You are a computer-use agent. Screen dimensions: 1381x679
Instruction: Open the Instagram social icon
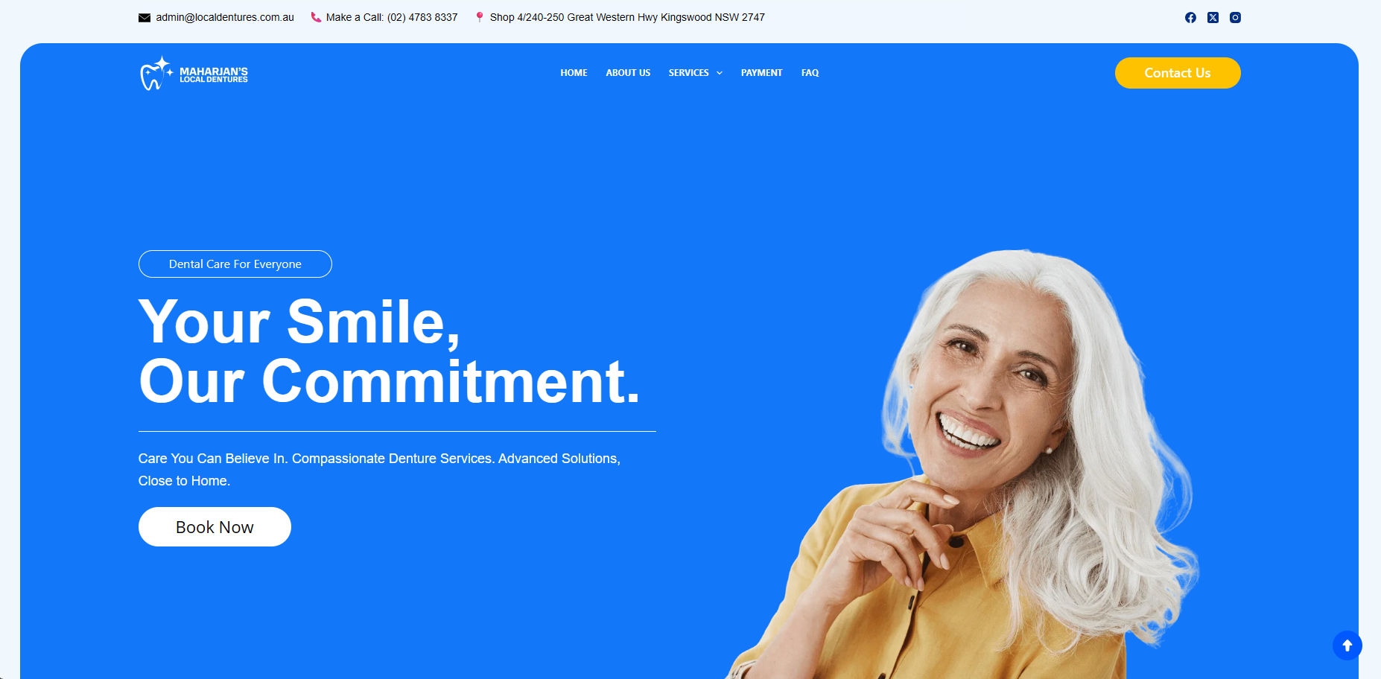(x=1235, y=17)
